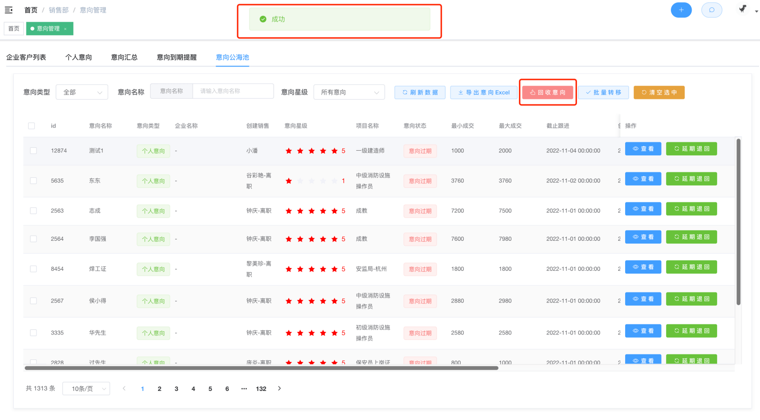Collapse the sidebar with the hamburger icon
Screen dimensions: 760x420
pyautogui.click(x=9, y=10)
